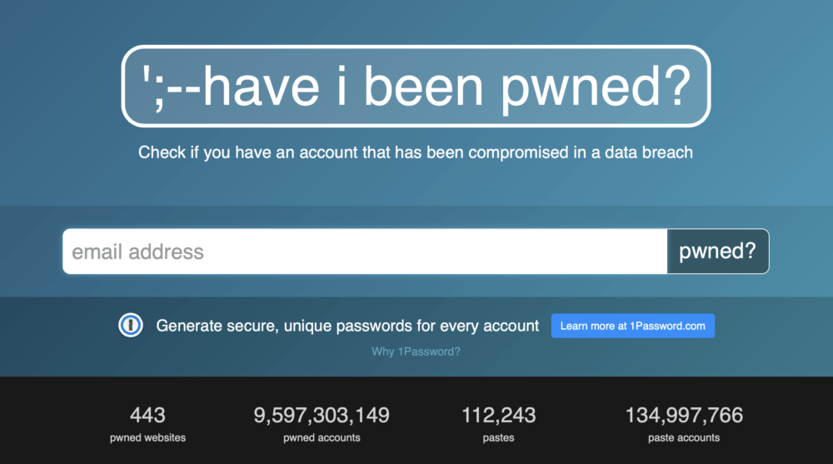Viewport: 833px width, 464px height.
Task: Click the 443 count number
Action: pos(147,415)
